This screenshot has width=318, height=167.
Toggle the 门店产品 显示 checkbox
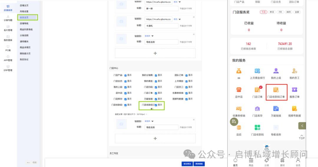(x=126, y=75)
